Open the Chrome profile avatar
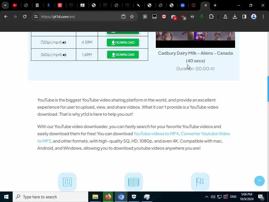 (x=254, y=17)
